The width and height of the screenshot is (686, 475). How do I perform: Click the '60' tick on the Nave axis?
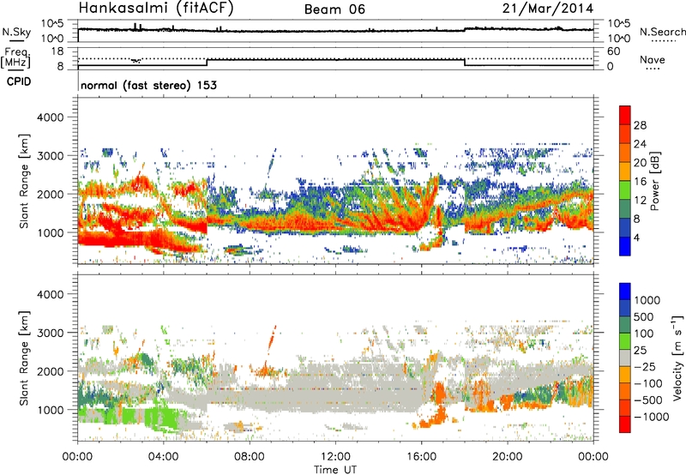613,51
